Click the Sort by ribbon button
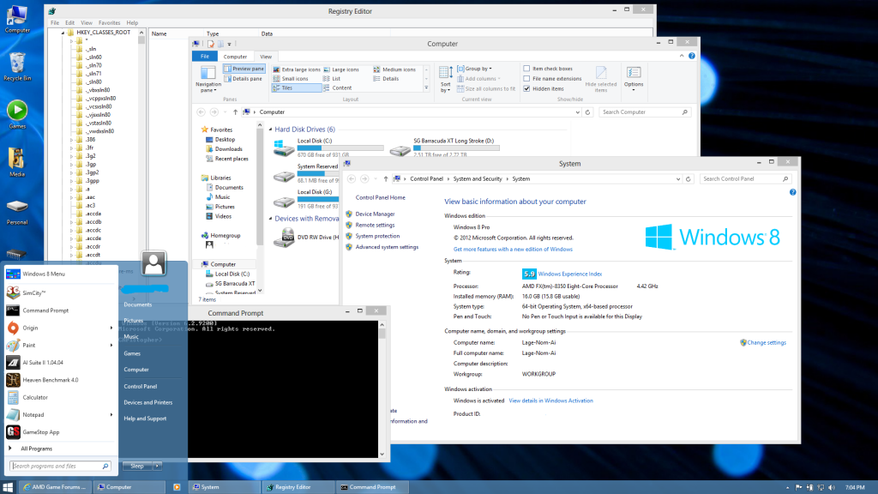Image resolution: width=878 pixels, height=494 pixels. [x=446, y=78]
